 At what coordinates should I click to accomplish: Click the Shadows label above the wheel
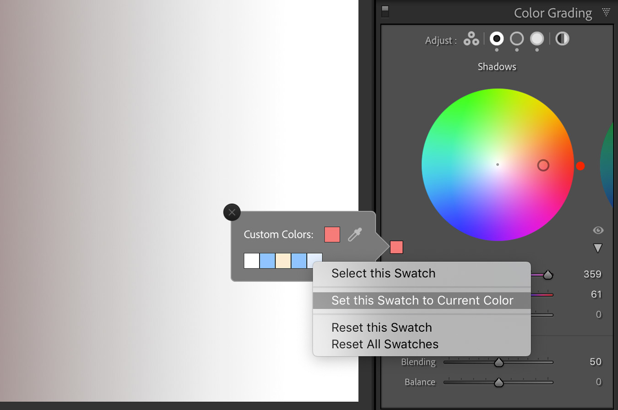tap(497, 67)
